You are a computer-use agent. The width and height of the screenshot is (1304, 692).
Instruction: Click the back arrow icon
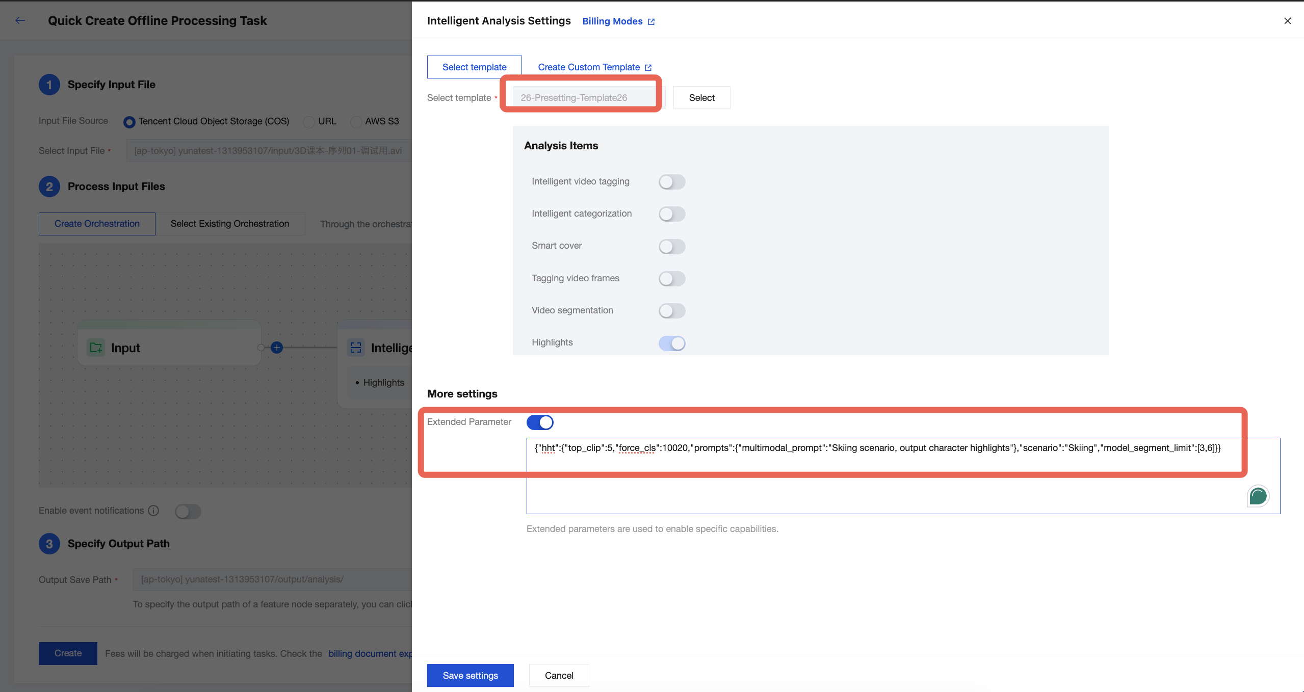[20, 20]
